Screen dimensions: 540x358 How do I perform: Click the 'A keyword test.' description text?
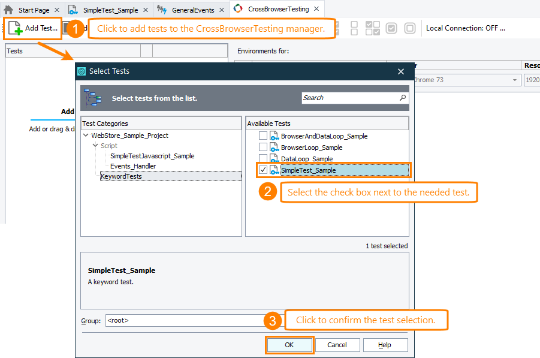pyautogui.click(x=110, y=282)
